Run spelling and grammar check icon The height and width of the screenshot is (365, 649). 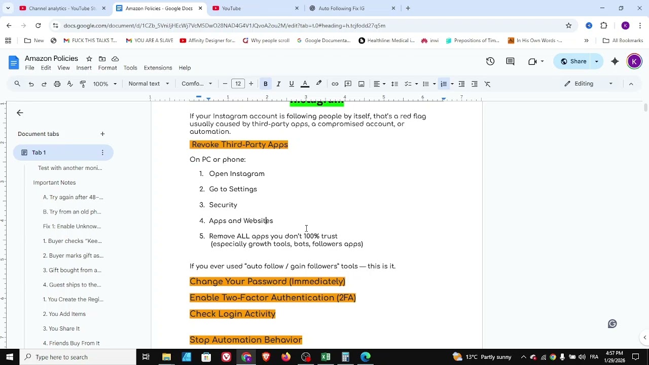[70, 84]
